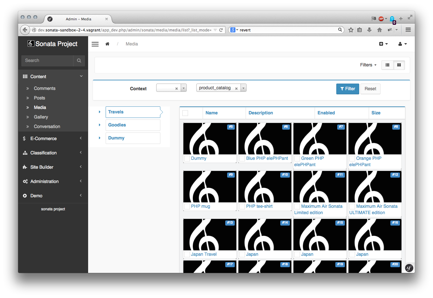The image size is (433, 298).
Task: Open the product_catalog context dropdown
Action: click(x=243, y=88)
